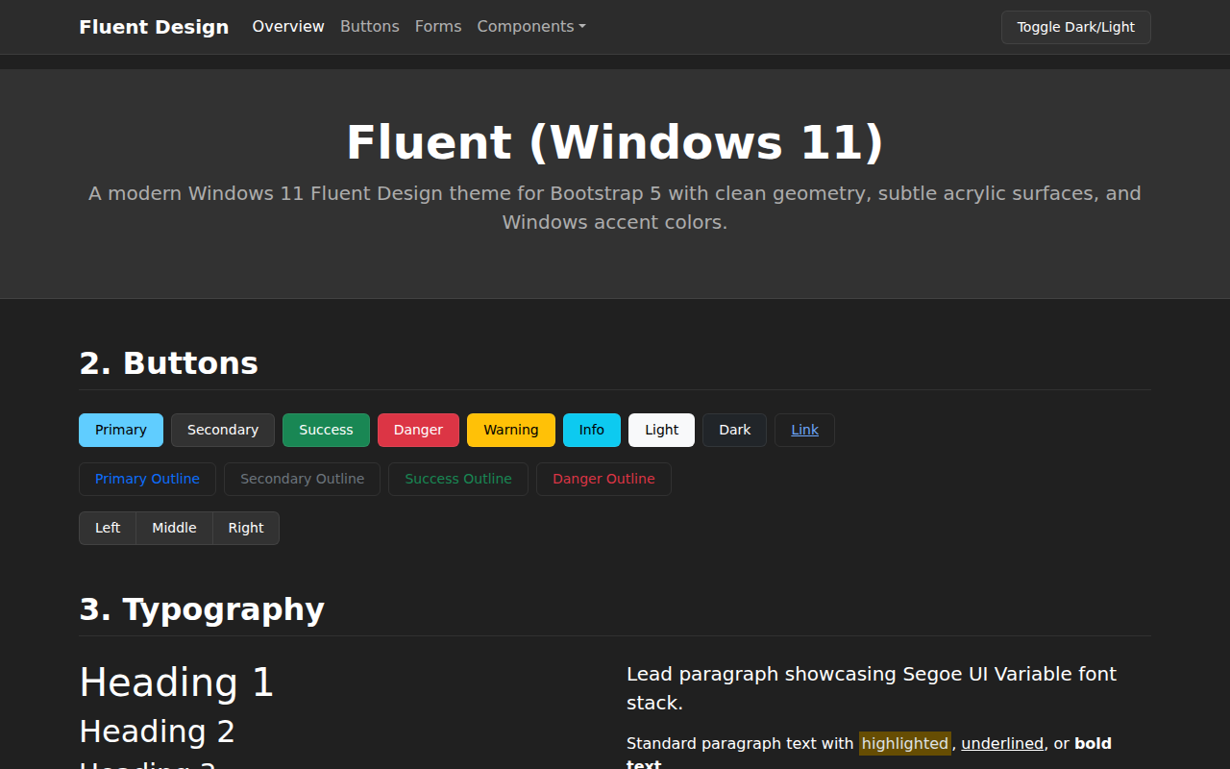
Task: Click the 'highlighted' marked text
Action: (904, 743)
